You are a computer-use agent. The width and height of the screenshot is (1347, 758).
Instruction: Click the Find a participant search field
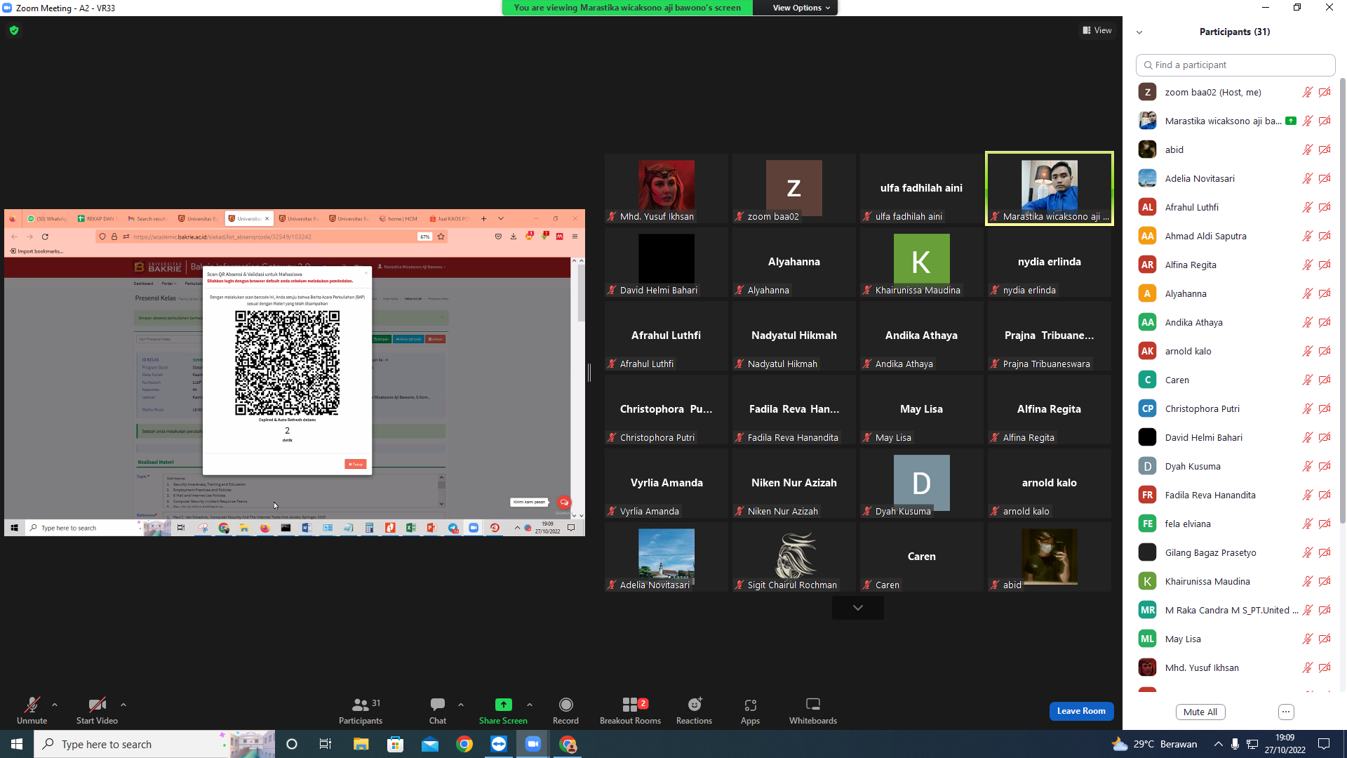(1235, 65)
